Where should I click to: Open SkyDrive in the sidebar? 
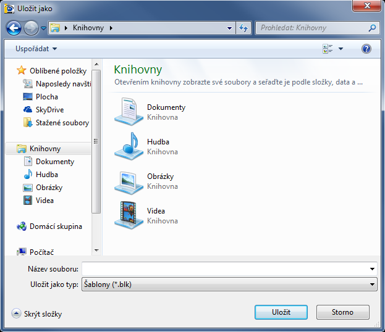pos(50,110)
